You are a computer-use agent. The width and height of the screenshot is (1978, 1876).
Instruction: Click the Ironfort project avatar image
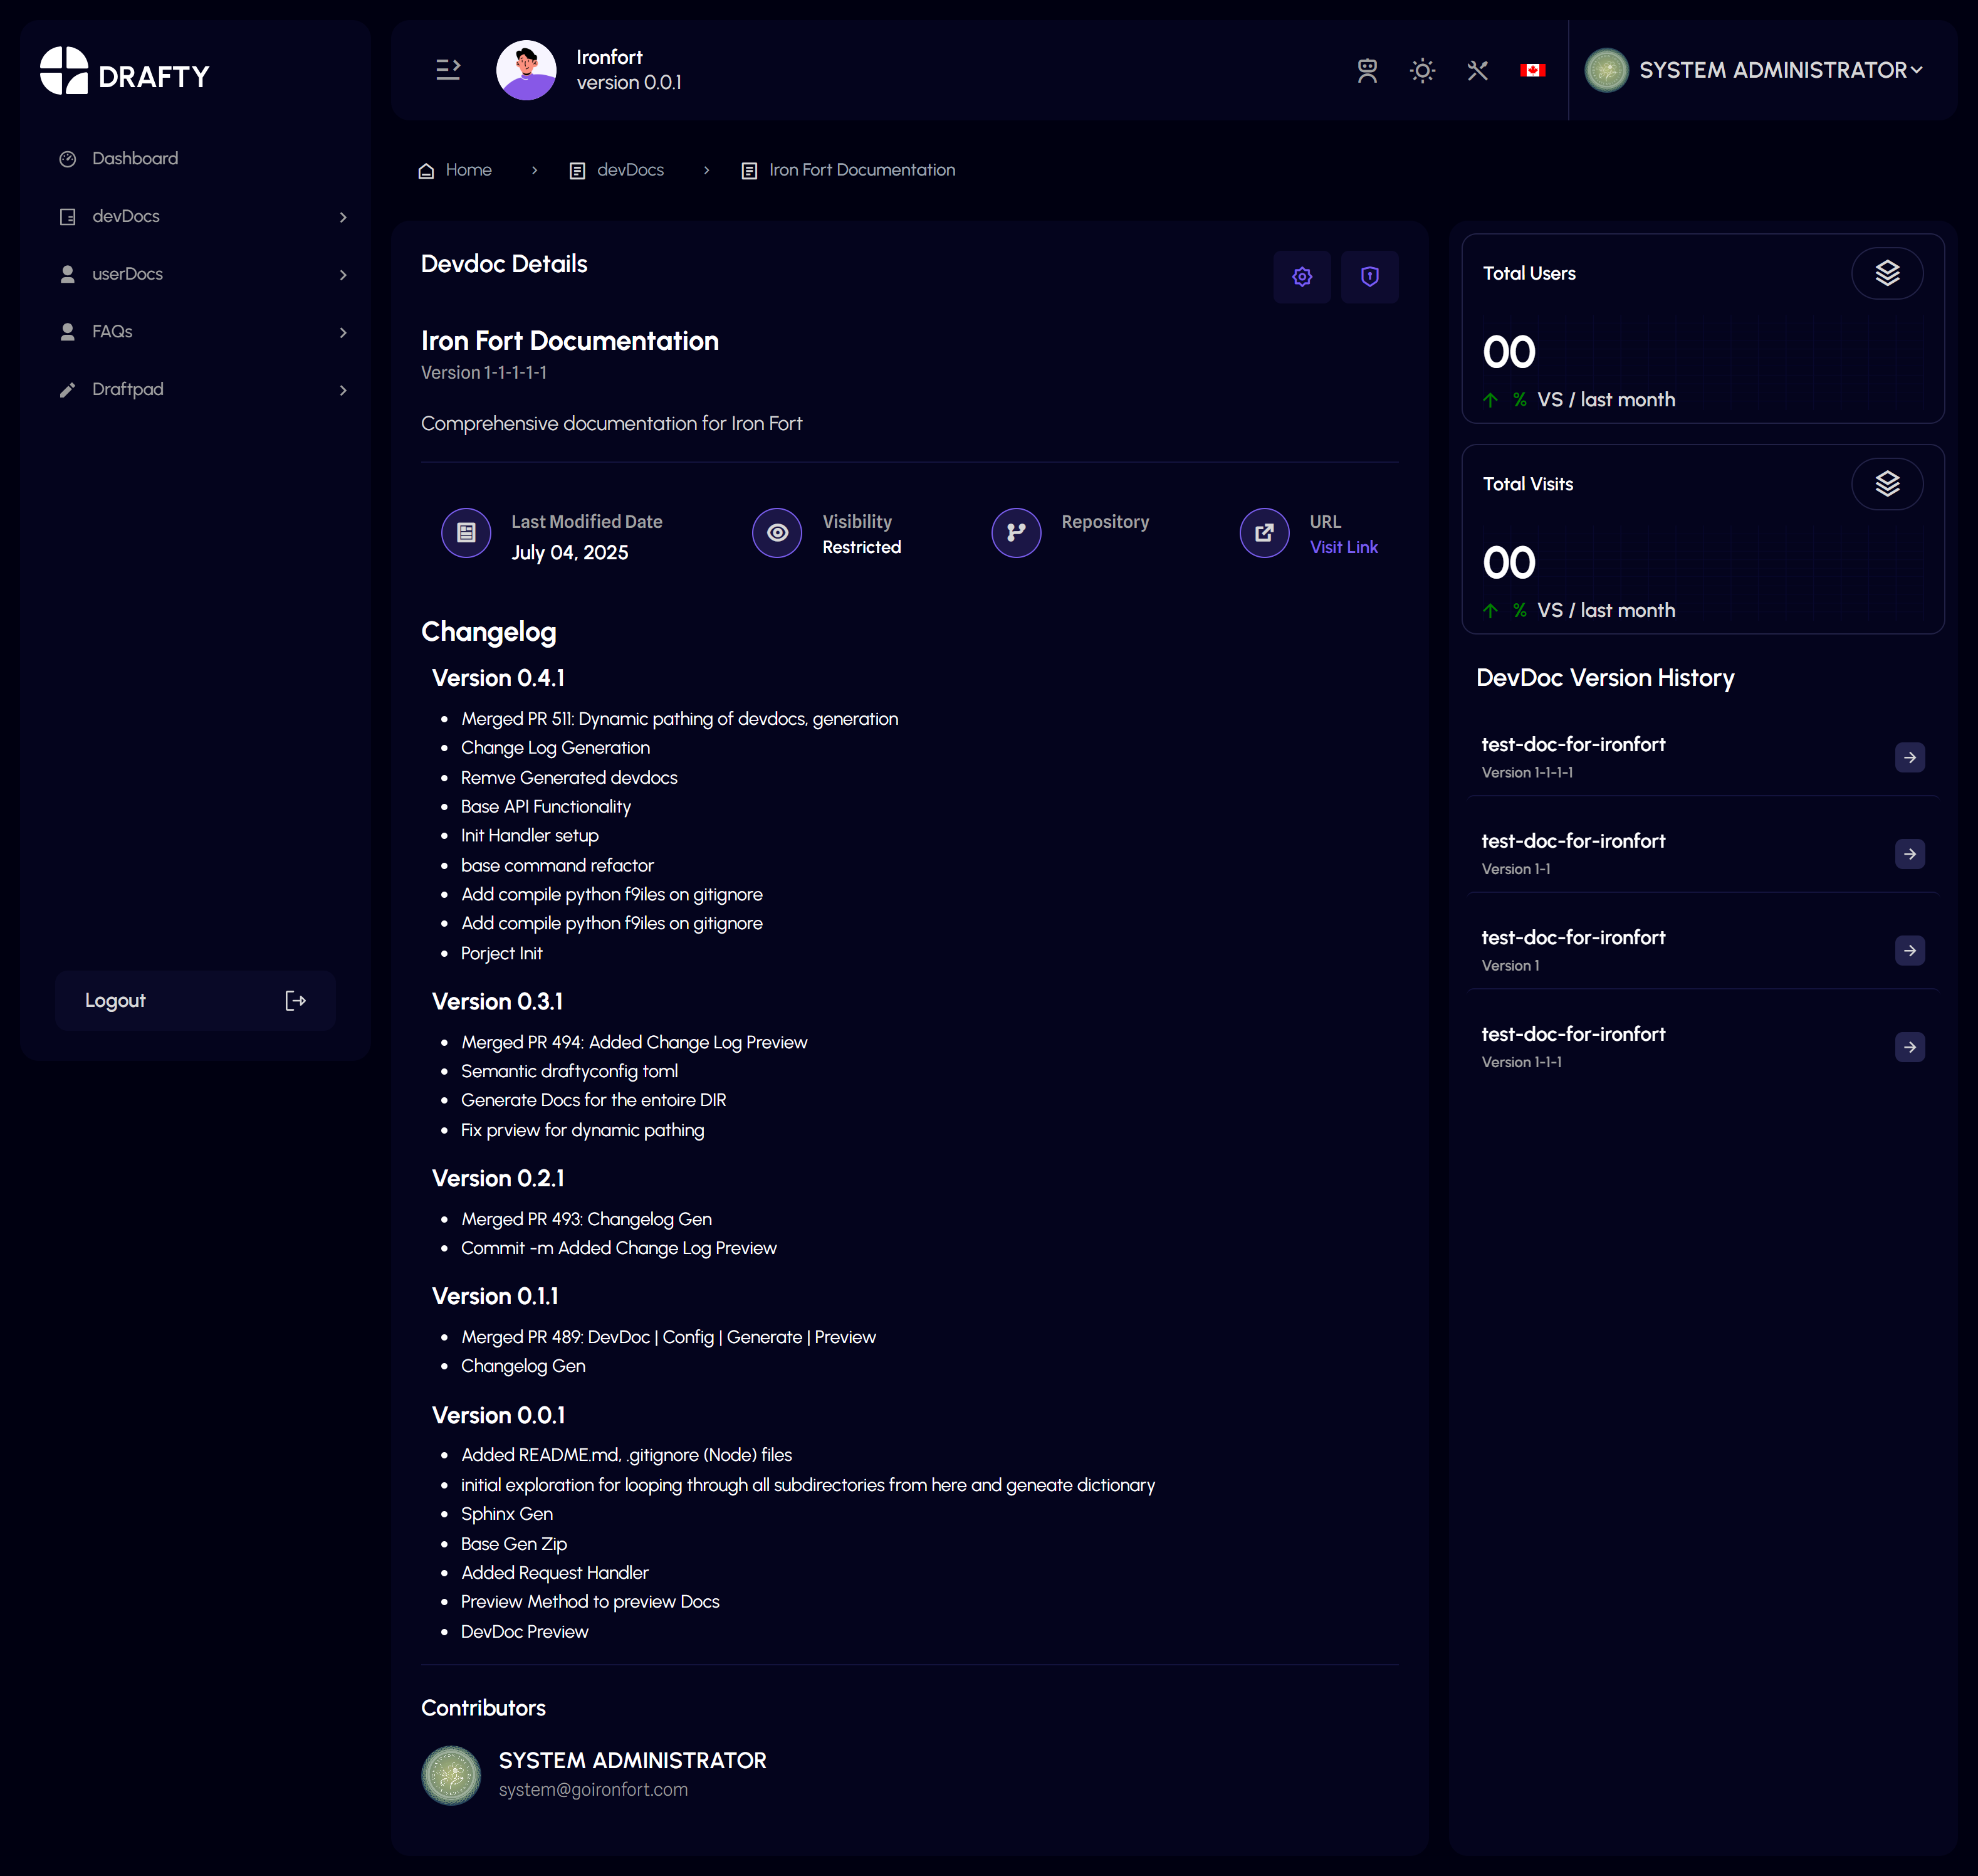click(526, 70)
